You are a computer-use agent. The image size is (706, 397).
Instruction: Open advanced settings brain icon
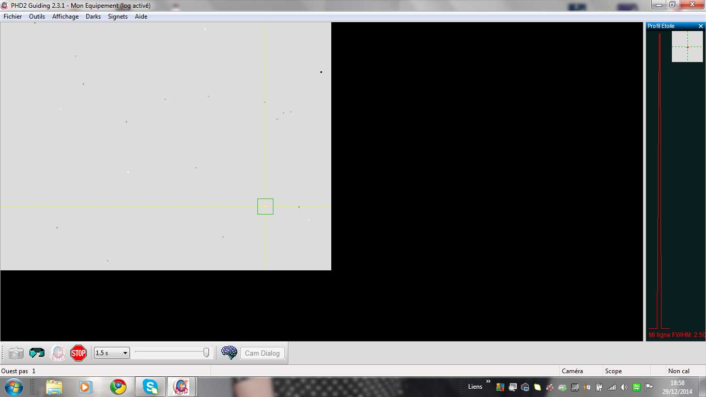pos(229,353)
